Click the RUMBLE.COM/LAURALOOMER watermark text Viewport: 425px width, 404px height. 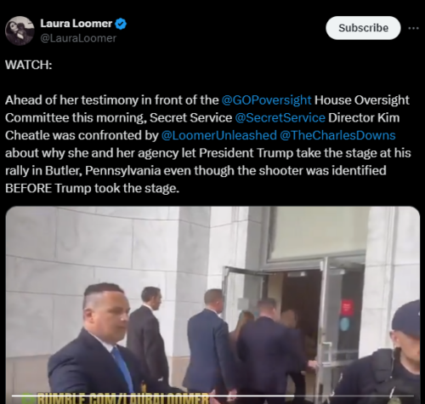point(123,399)
